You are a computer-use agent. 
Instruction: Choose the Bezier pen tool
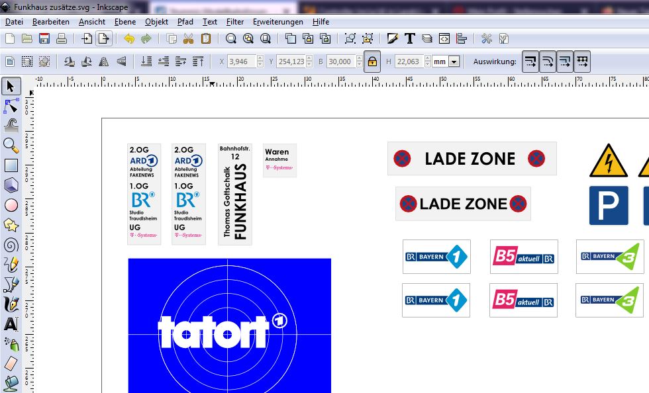tap(11, 284)
